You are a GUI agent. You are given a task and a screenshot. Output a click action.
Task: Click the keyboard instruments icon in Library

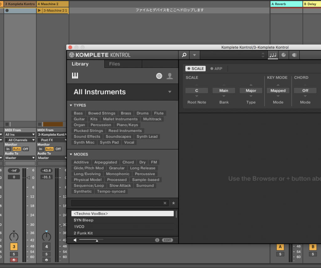click(x=75, y=76)
